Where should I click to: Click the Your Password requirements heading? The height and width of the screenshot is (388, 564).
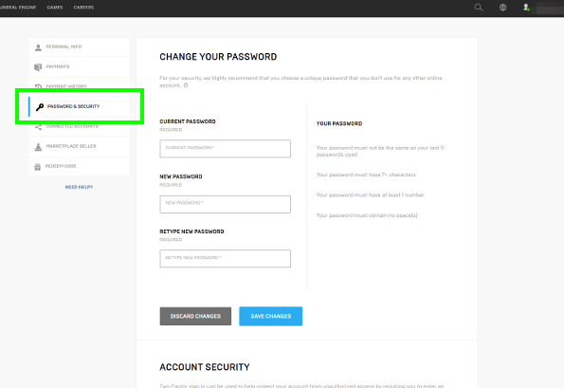339,123
